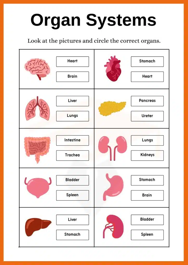Select the Brain label beside the brain picture
This screenshot has height=265, width=188.
tap(72, 77)
